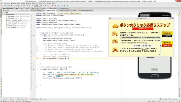Screen dimensions: 181x102
Task: Open the Run tool window button
Action: 6,99
